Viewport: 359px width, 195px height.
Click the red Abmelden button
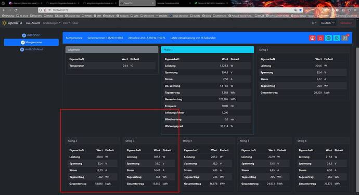pos(346,23)
